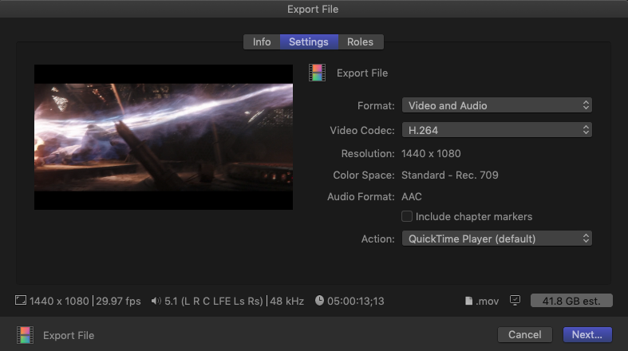Switch to the Info tab
This screenshot has width=628, height=351.
[262, 41]
